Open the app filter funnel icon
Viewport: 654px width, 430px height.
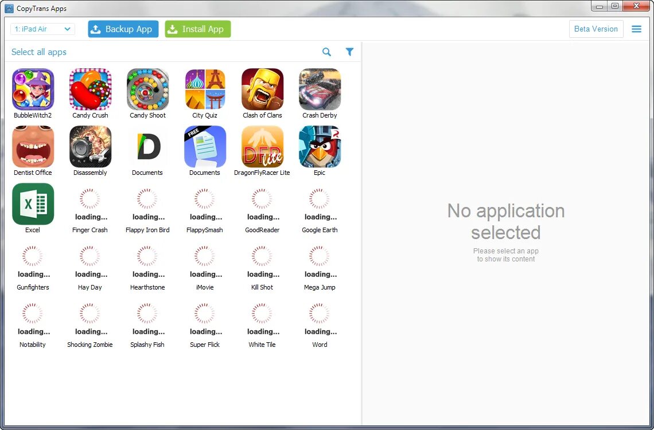[349, 52]
